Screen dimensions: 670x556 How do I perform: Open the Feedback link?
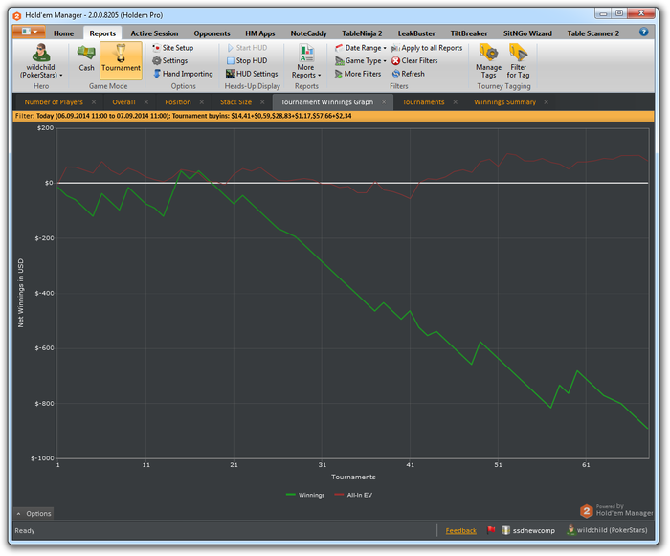click(x=460, y=531)
